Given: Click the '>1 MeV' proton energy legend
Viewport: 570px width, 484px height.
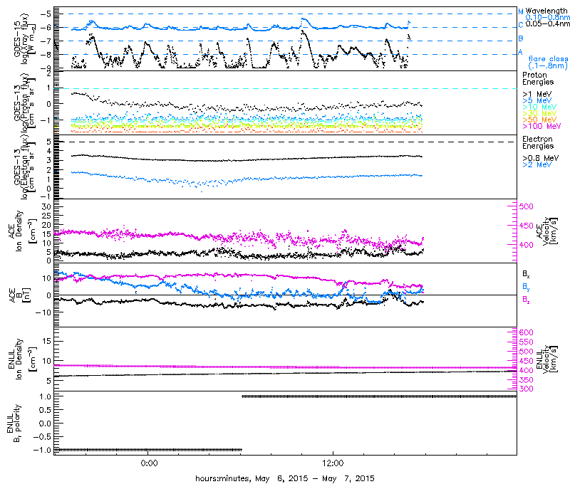Looking at the screenshot, I should [x=537, y=94].
